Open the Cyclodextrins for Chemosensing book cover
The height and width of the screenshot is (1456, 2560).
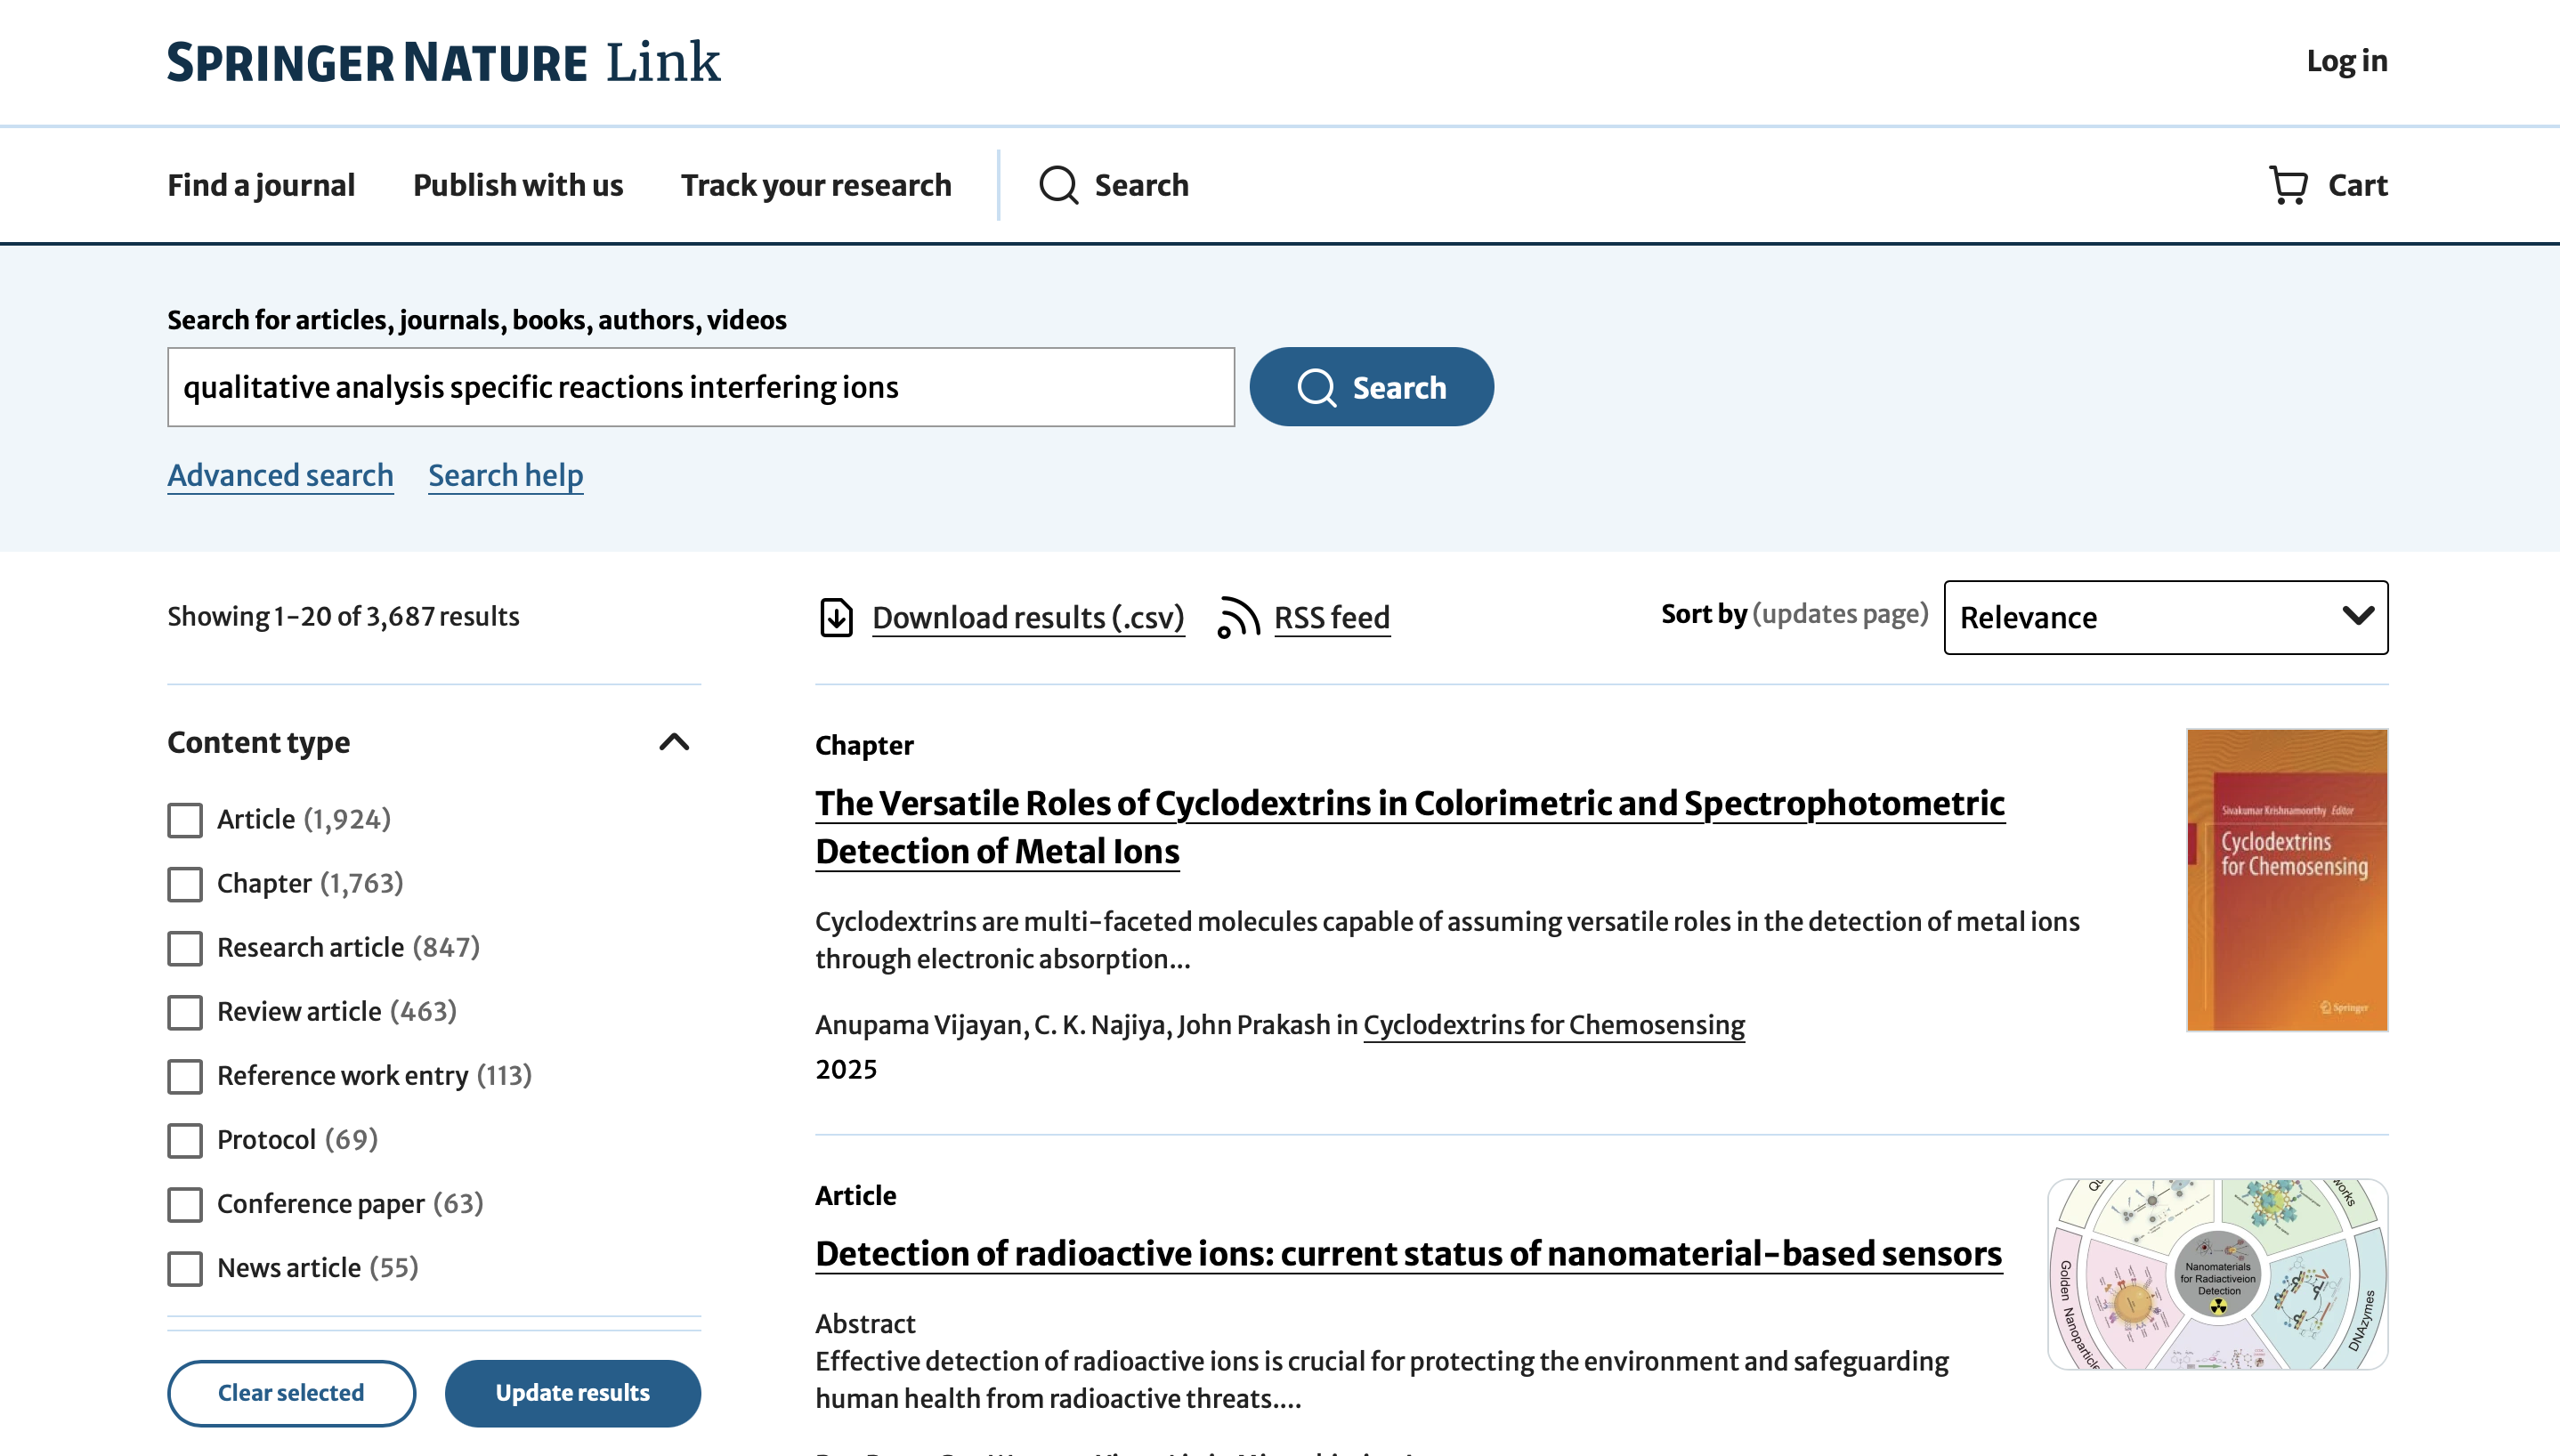pyautogui.click(x=2286, y=879)
